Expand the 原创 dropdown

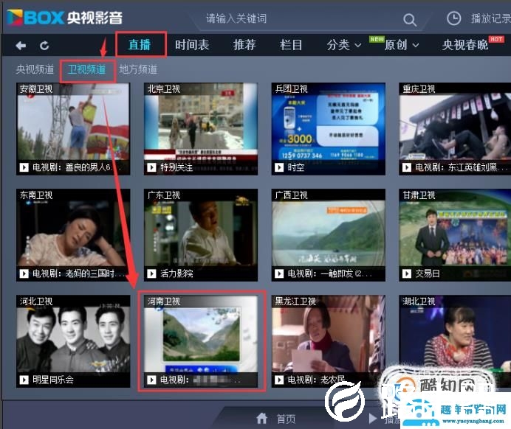coord(402,45)
